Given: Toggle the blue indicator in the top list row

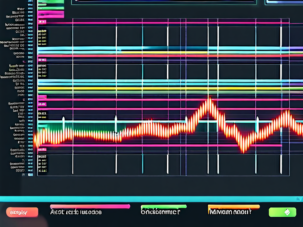Looking at the screenshot, I should 30,1.
